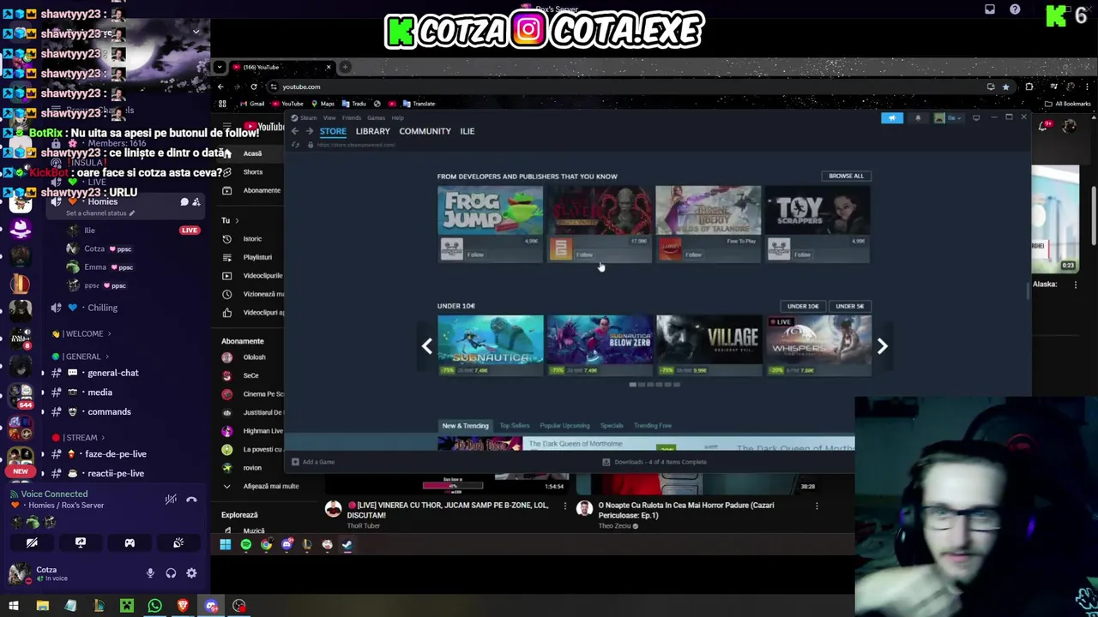Click shared-screen Windows Start button
This screenshot has height=617, width=1098.
tap(225, 544)
